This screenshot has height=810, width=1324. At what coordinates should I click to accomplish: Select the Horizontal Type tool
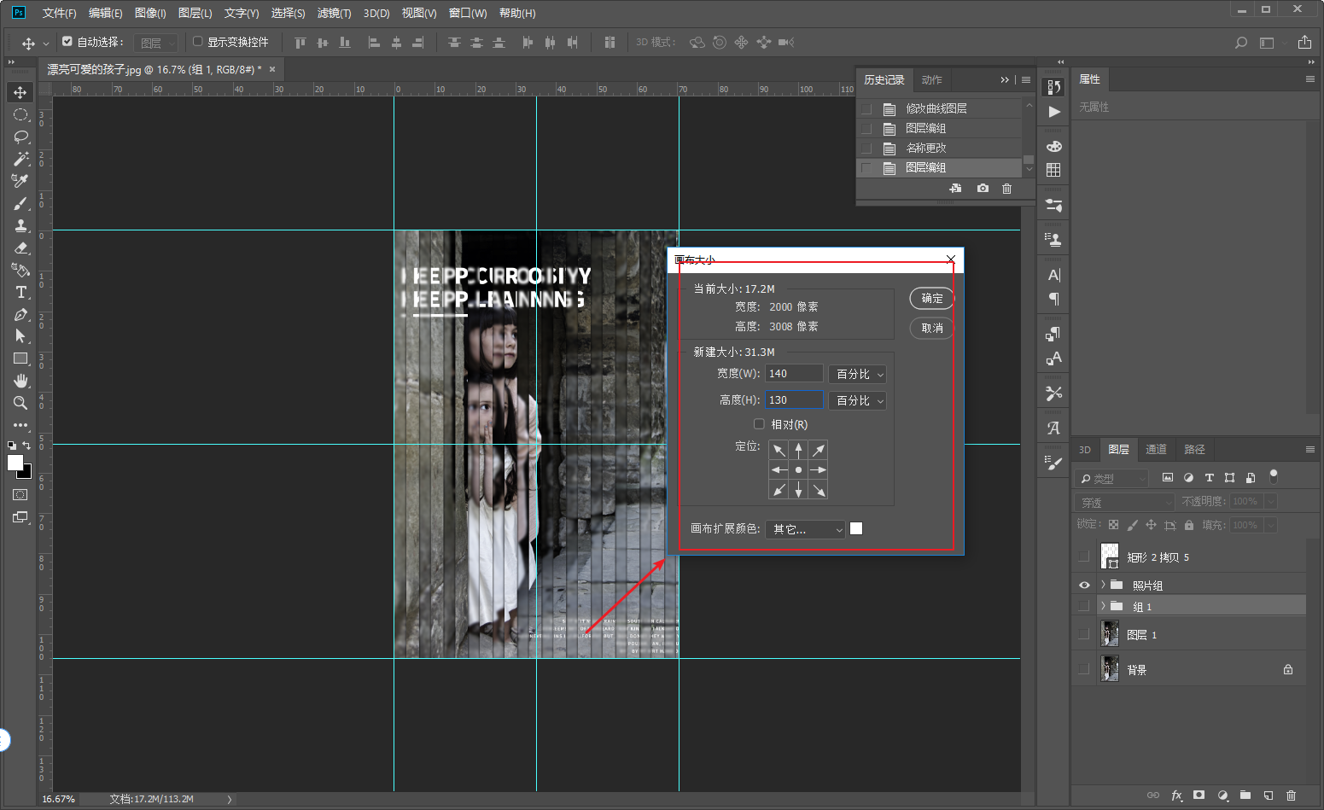pos(20,292)
